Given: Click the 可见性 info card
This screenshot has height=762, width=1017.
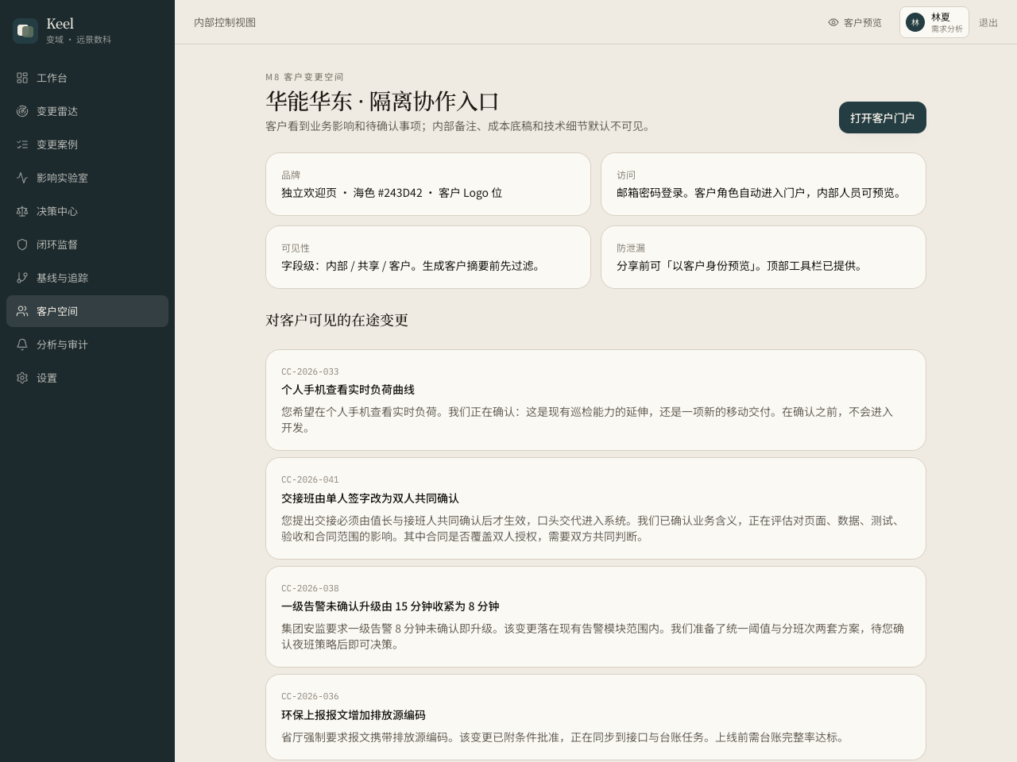Looking at the screenshot, I should 428,257.
